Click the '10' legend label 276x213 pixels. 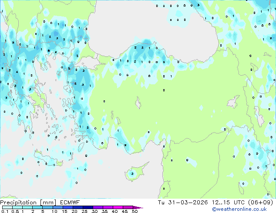(x=54, y=211)
